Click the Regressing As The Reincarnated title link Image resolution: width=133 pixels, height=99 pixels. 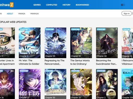click(x=55, y=62)
